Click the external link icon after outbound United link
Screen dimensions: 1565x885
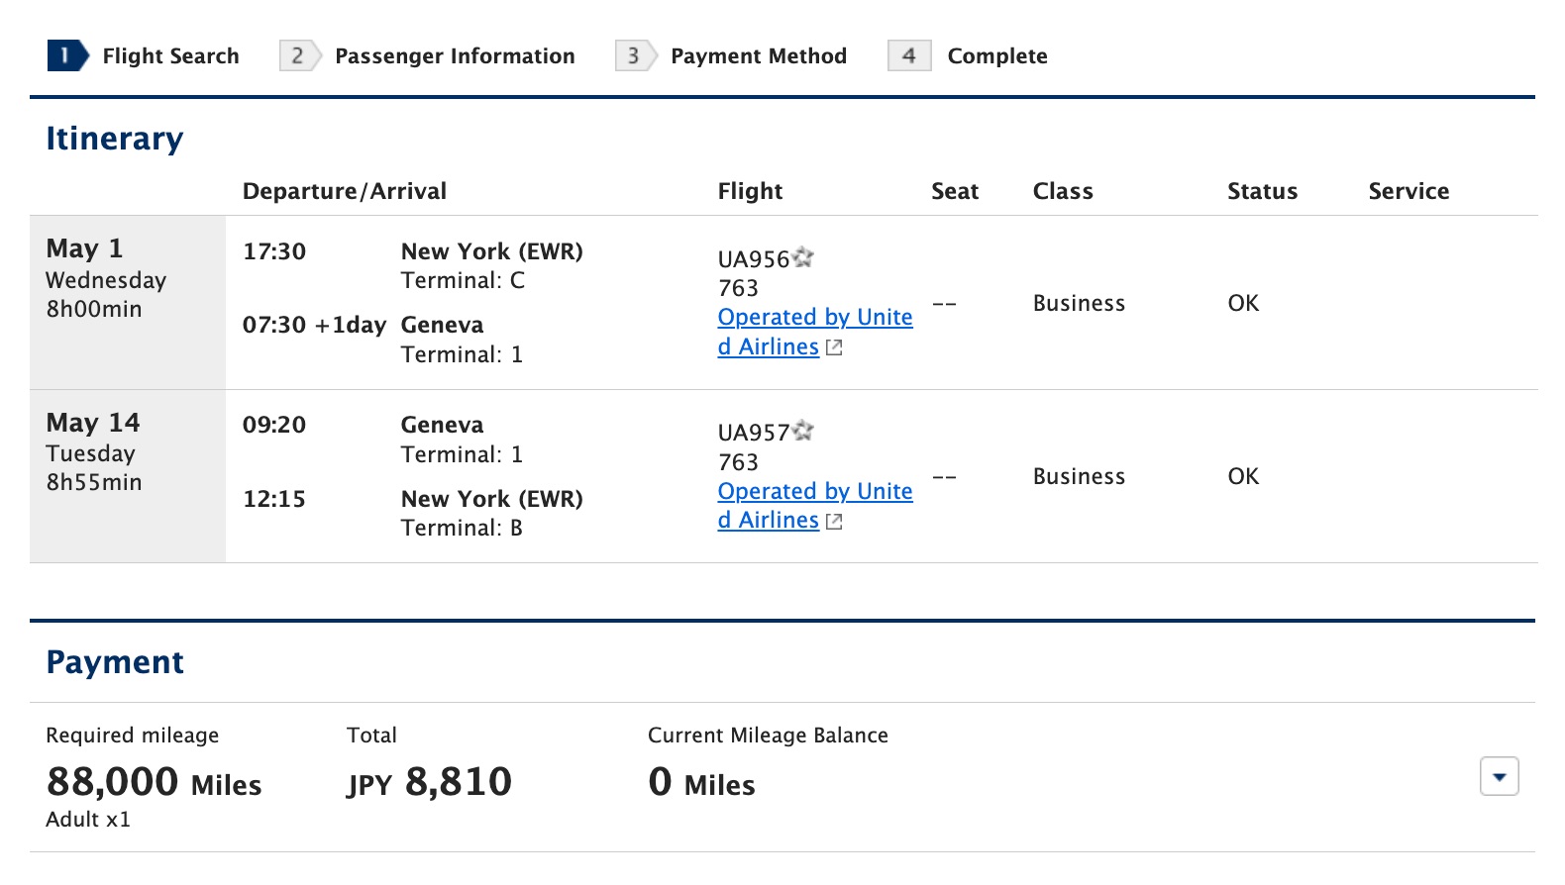[833, 347]
